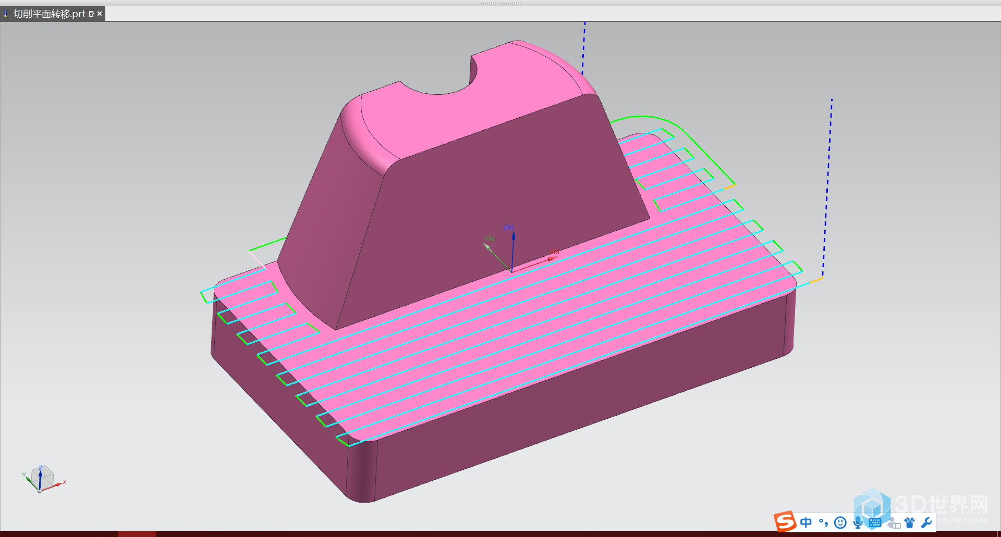Click the modified-file icon beside the 切削平面转移.prt tab title

point(91,14)
